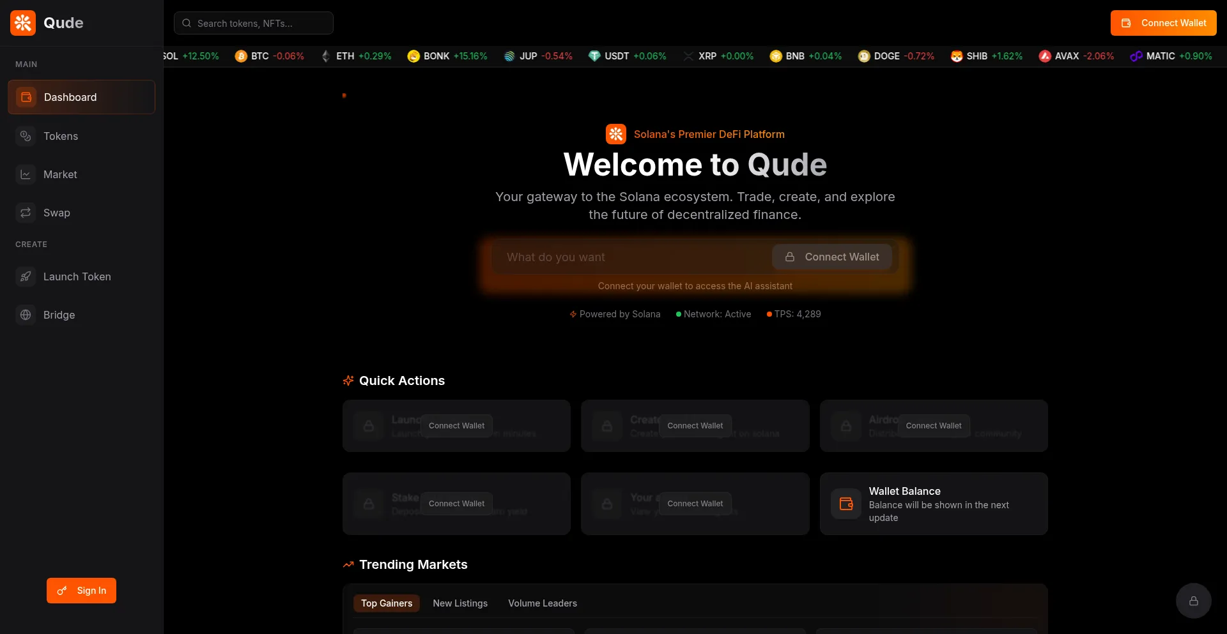This screenshot has width=1227, height=634.
Task: Open Launch Token from sidebar
Action: (x=81, y=276)
